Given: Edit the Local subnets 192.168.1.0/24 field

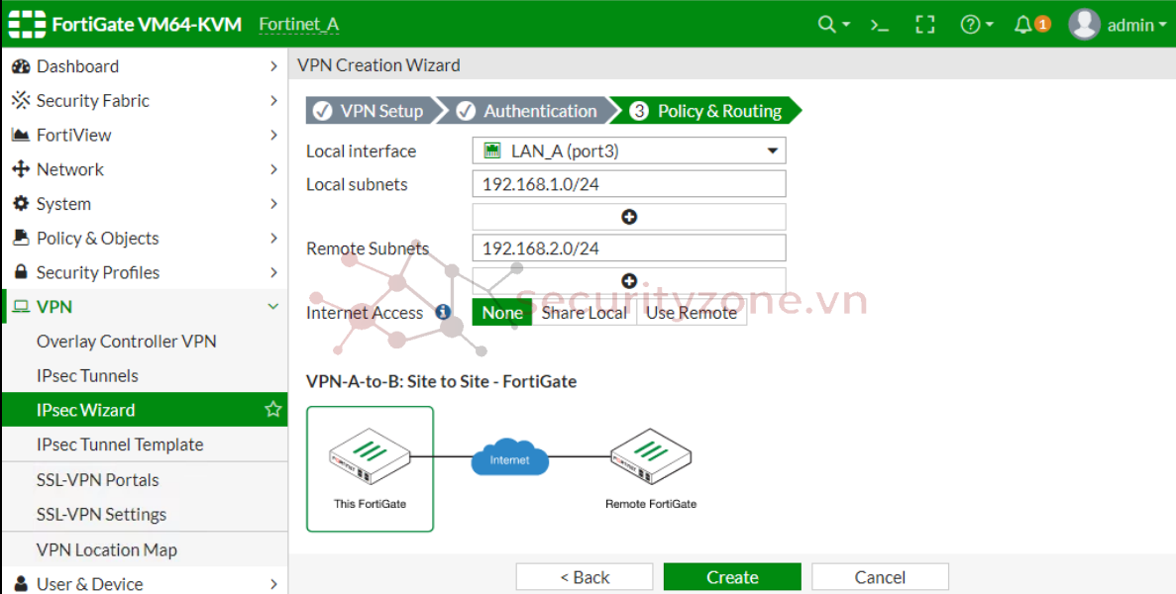Looking at the screenshot, I should tap(629, 184).
